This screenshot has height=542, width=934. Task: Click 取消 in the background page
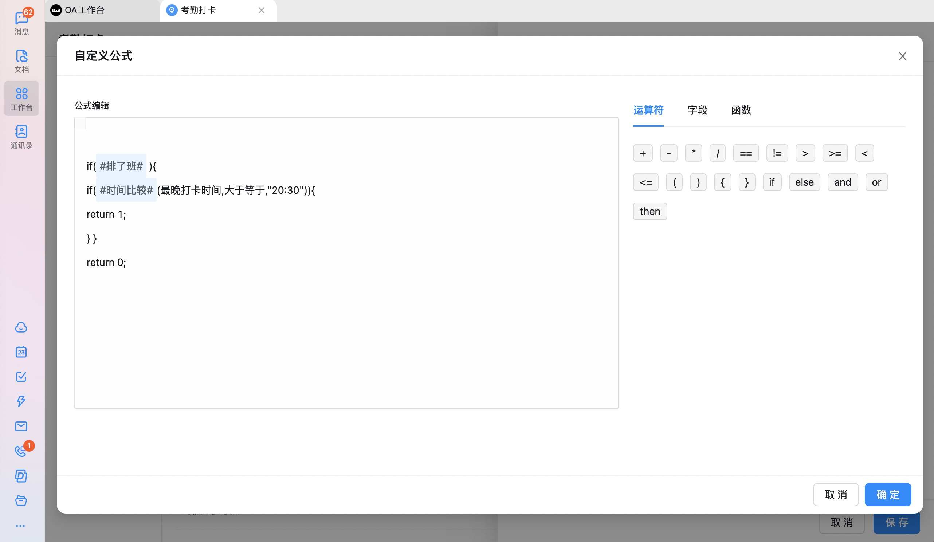841,523
